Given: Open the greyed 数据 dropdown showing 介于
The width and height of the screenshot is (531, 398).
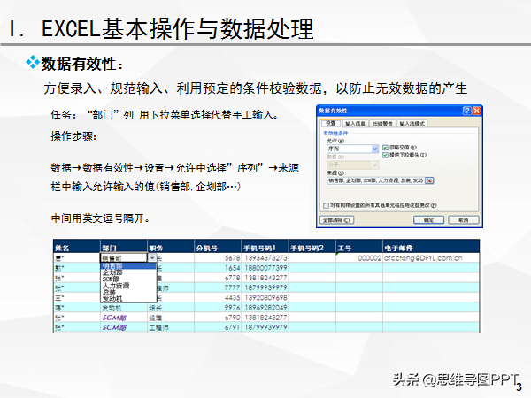Looking at the screenshot, I should coord(352,165).
